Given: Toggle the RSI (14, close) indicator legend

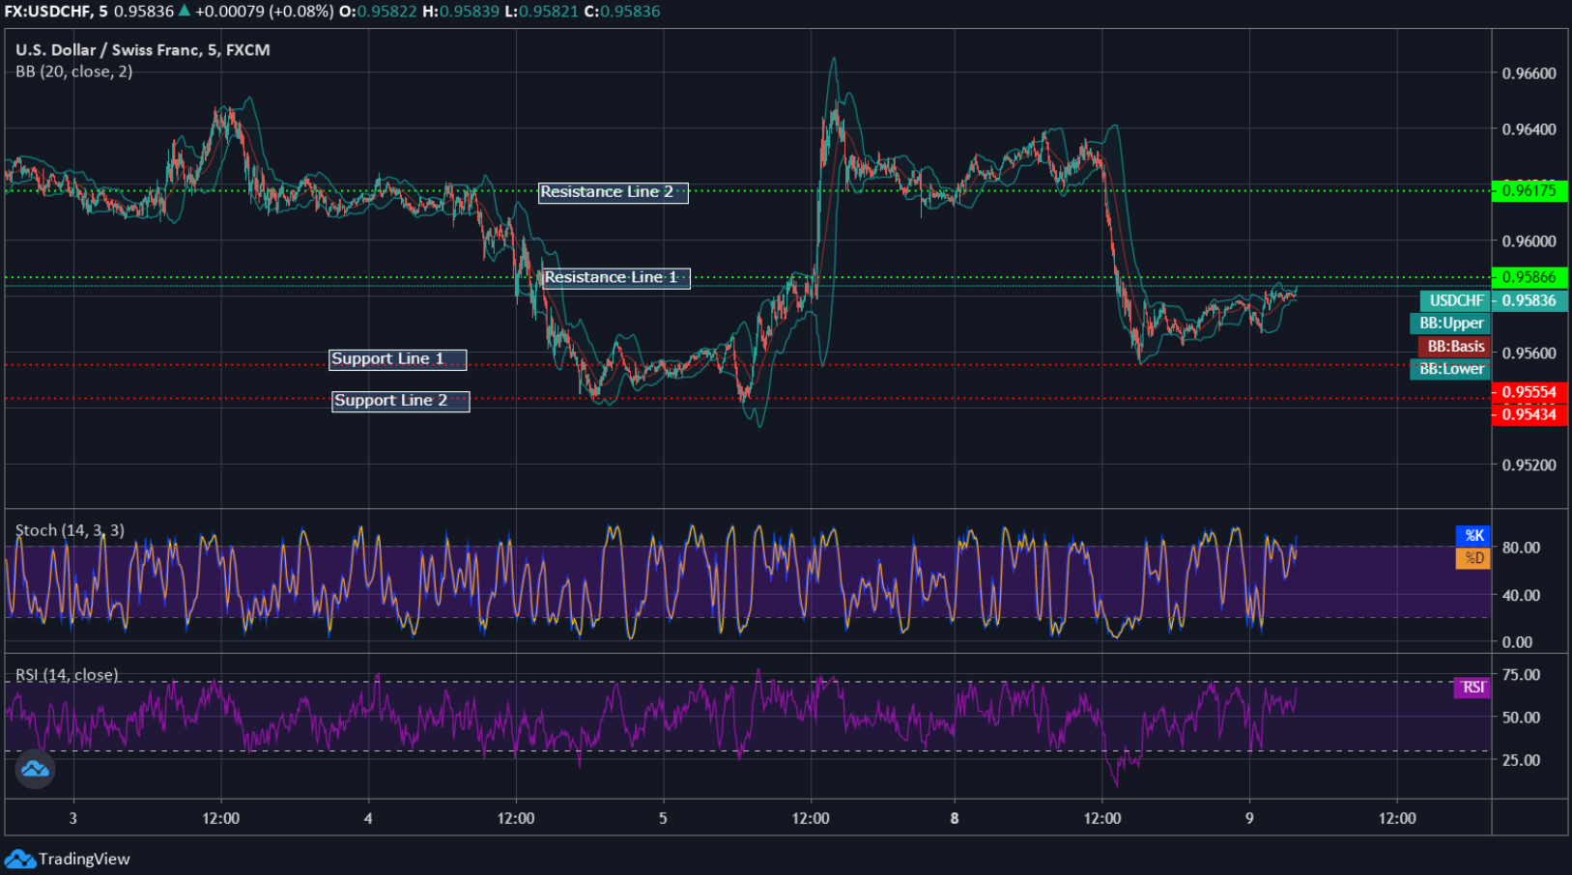Looking at the screenshot, I should (68, 675).
